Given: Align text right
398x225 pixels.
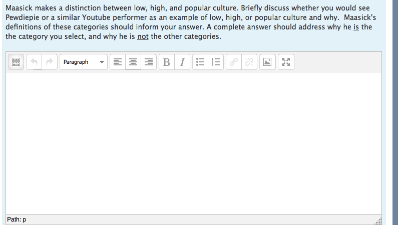Looking at the screenshot, I should point(149,62).
